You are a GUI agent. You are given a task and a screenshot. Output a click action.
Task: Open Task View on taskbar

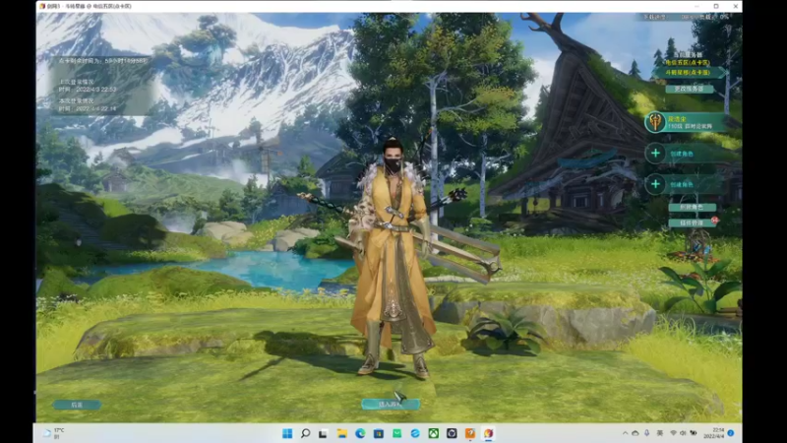324,433
